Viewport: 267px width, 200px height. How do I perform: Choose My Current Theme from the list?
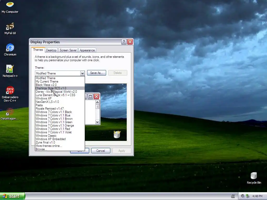60,82
